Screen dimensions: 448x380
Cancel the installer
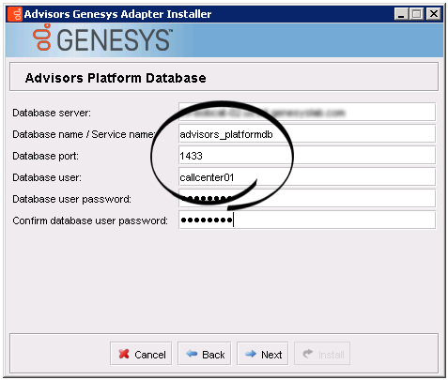[x=141, y=354]
